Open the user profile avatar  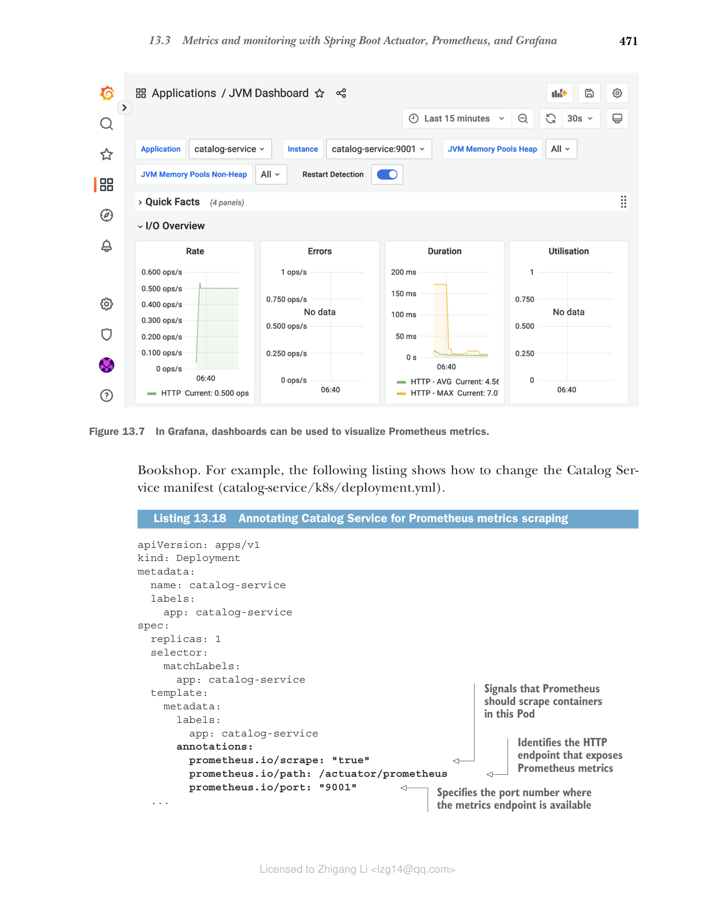point(107,365)
